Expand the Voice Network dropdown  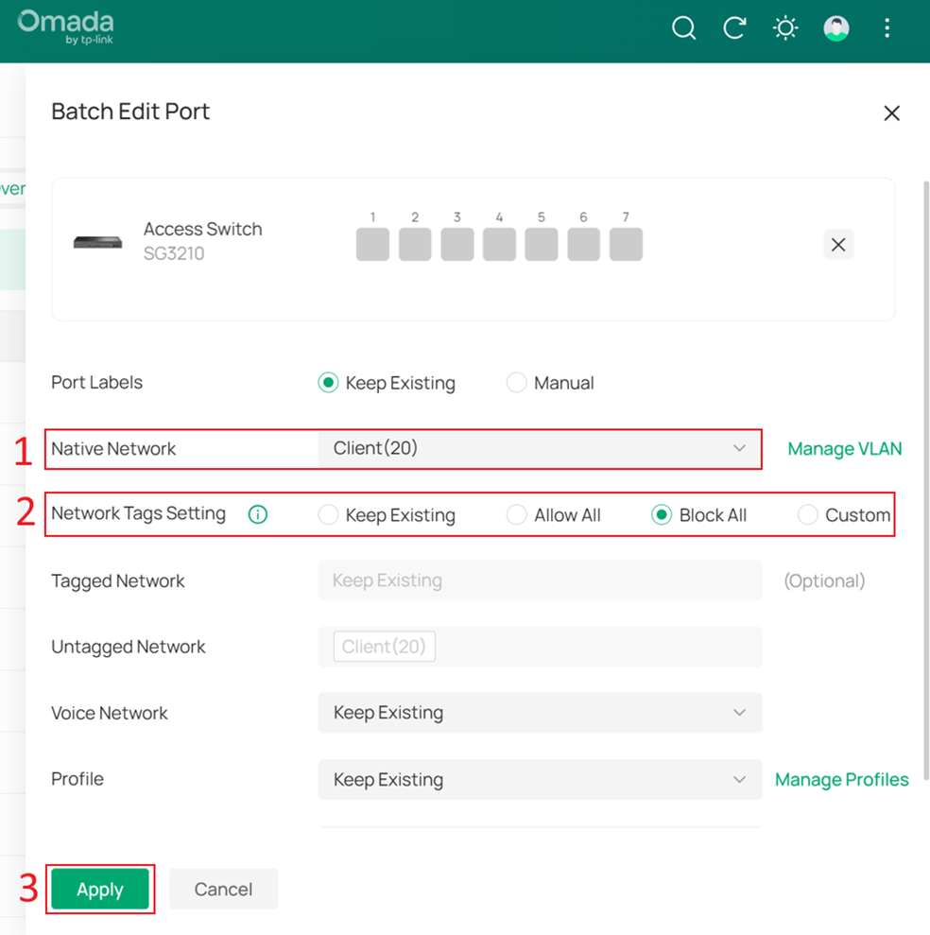(x=539, y=712)
